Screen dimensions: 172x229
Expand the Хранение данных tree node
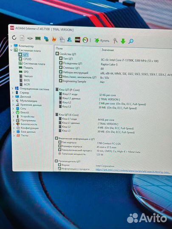[x=13, y=105]
